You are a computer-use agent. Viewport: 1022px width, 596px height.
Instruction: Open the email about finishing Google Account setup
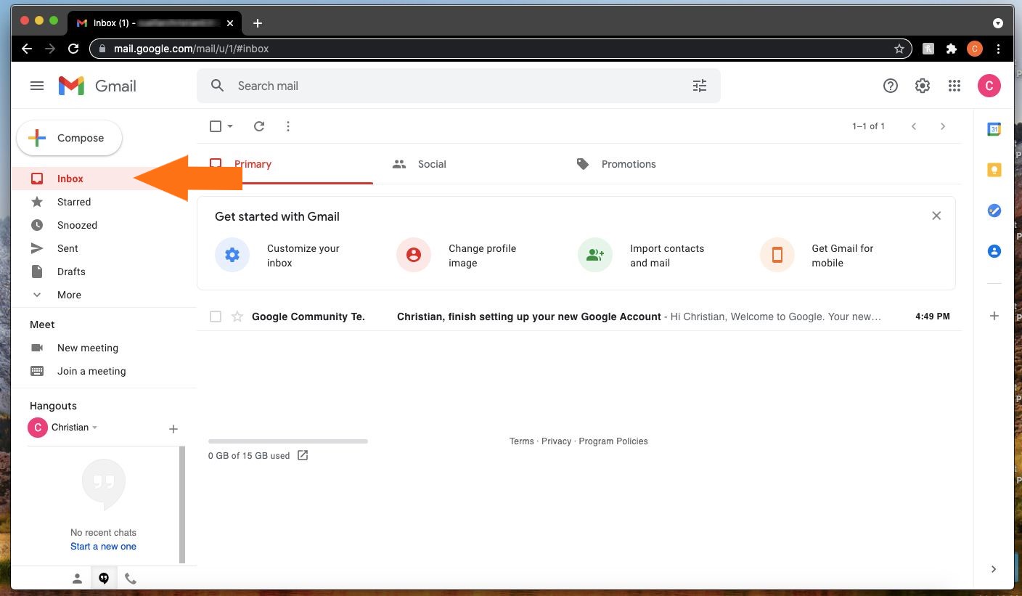(579, 317)
